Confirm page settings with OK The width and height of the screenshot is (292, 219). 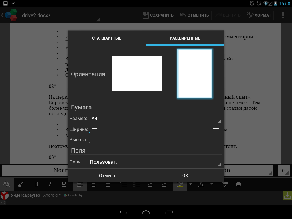pyautogui.click(x=185, y=175)
